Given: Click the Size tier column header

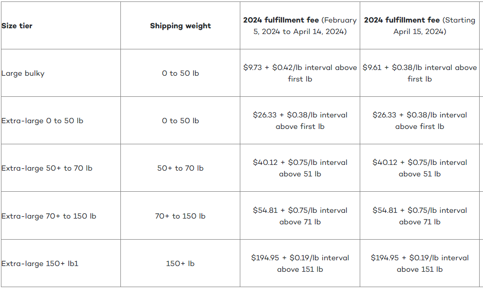Looking at the screenshot, I should tap(61, 25).
